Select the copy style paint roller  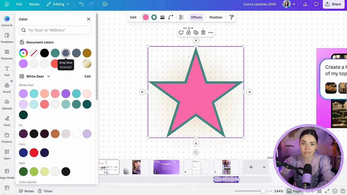coord(232,17)
